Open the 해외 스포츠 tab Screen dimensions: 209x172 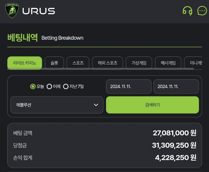point(108,63)
